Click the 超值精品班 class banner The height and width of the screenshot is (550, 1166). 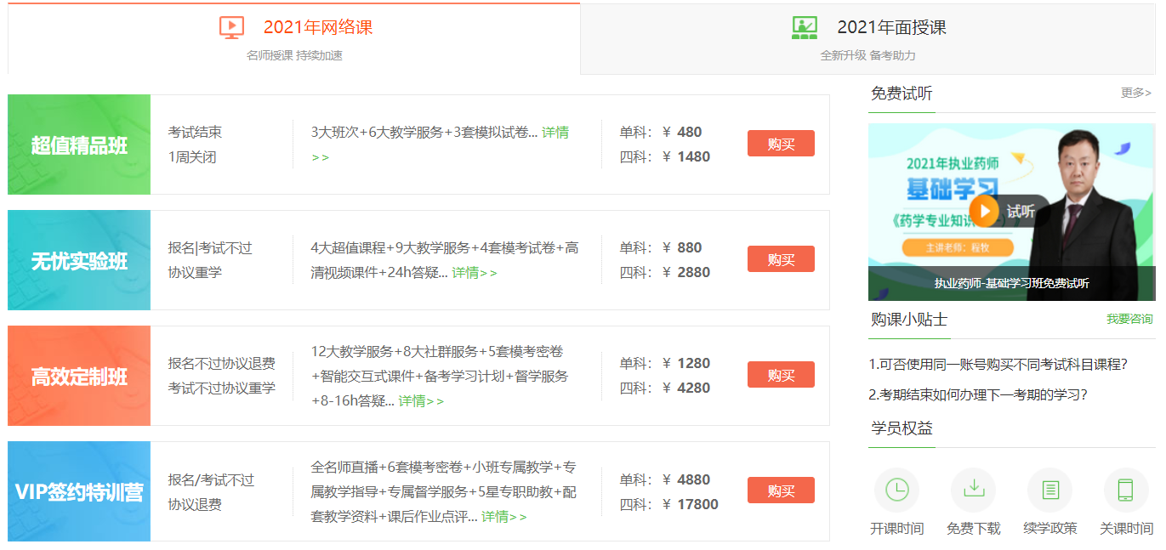pos(79,145)
